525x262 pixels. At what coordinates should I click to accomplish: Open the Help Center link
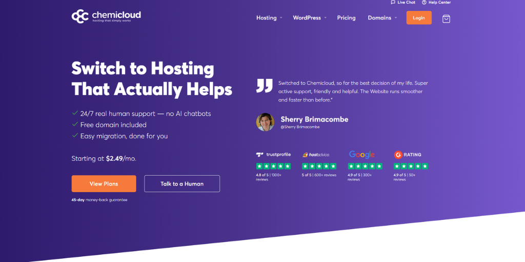click(x=436, y=3)
